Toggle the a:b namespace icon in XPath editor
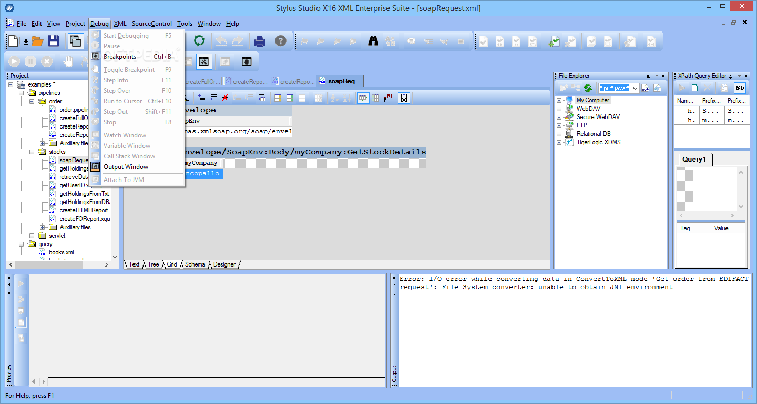The image size is (757, 404). click(740, 88)
